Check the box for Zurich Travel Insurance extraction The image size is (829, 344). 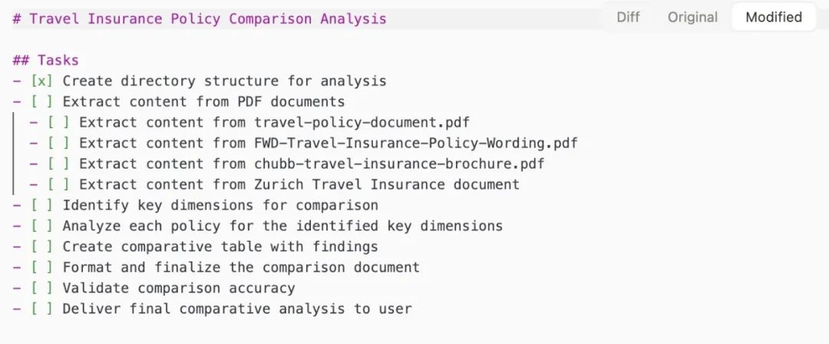click(x=59, y=184)
